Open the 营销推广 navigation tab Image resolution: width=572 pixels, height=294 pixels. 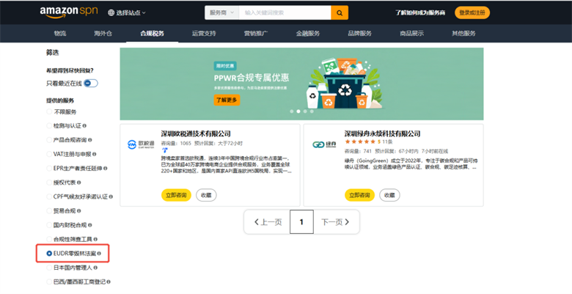pos(256,33)
